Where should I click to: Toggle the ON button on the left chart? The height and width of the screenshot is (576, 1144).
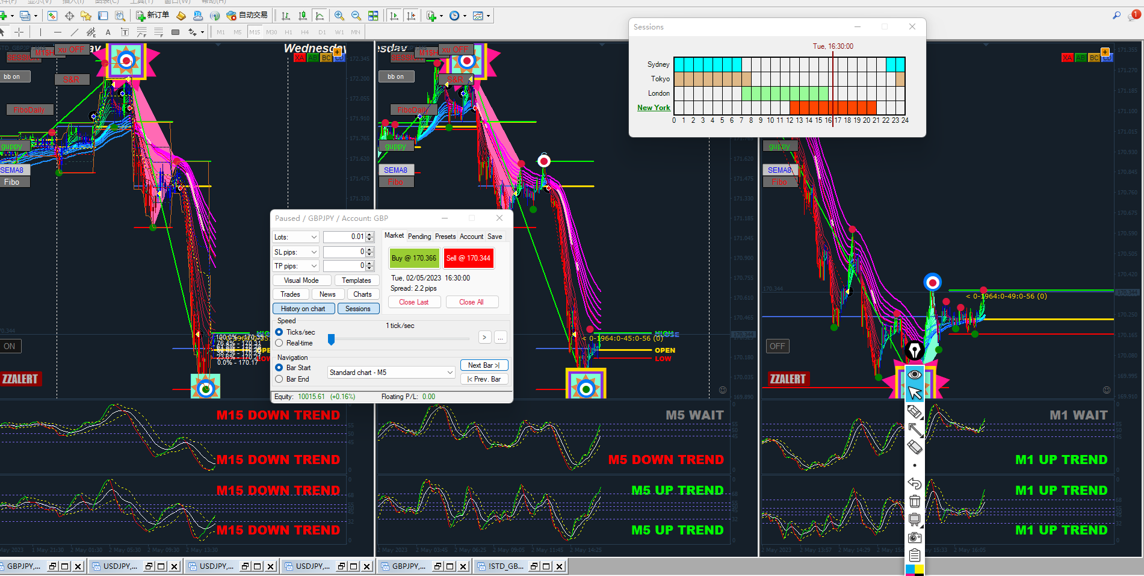click(10, 346)
